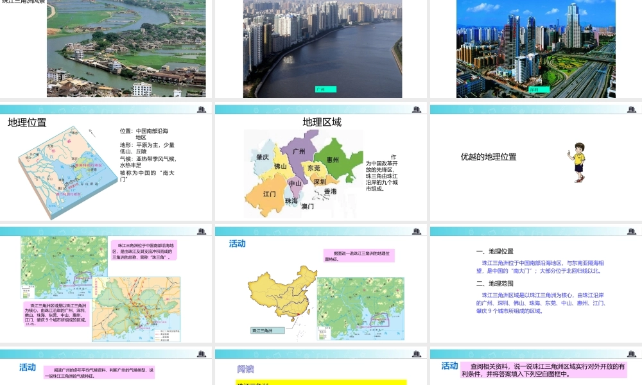642x385 pixels.
Task: Click '中山' on the region map
Action: point(295,184)
